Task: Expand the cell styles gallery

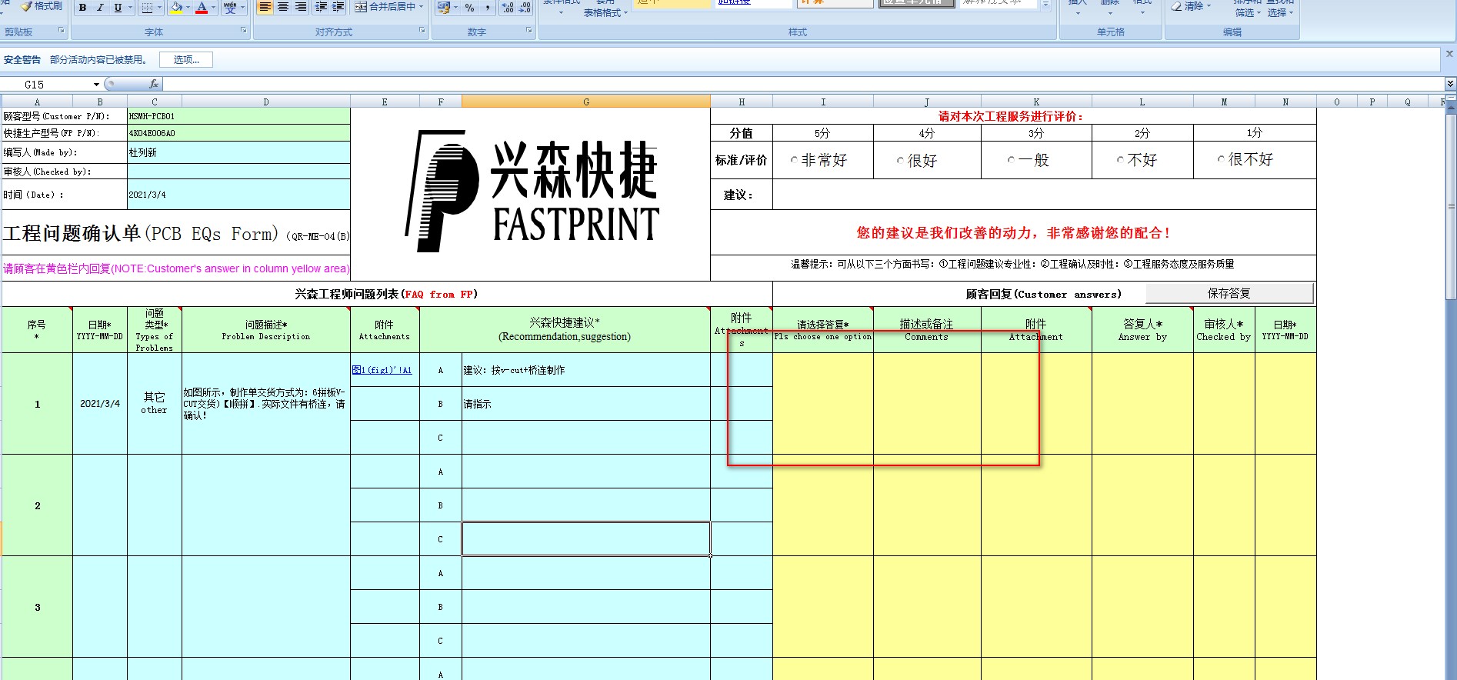Action: coord(1045,5)
